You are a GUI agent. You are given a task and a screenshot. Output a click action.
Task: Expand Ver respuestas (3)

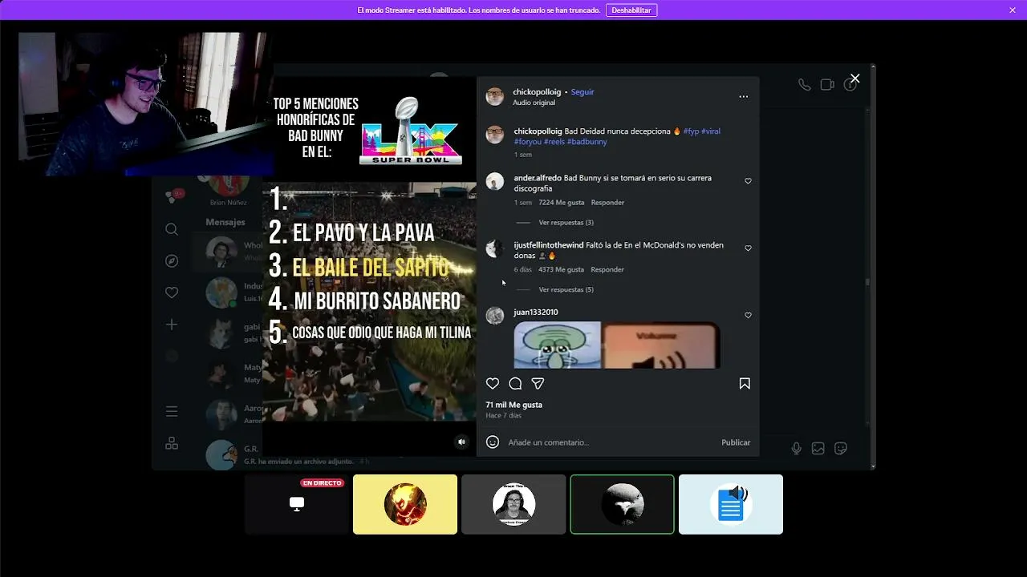click(x=566, y=223)
